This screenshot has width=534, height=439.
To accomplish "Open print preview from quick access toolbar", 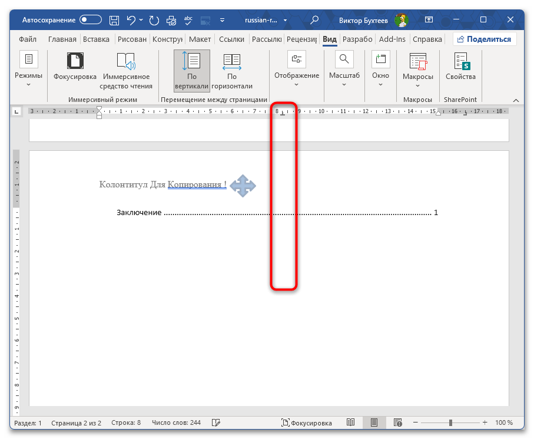I will 171,21.
